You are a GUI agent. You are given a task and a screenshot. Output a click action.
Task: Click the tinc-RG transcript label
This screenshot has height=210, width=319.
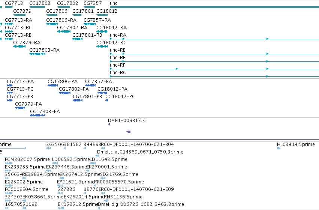118,73
